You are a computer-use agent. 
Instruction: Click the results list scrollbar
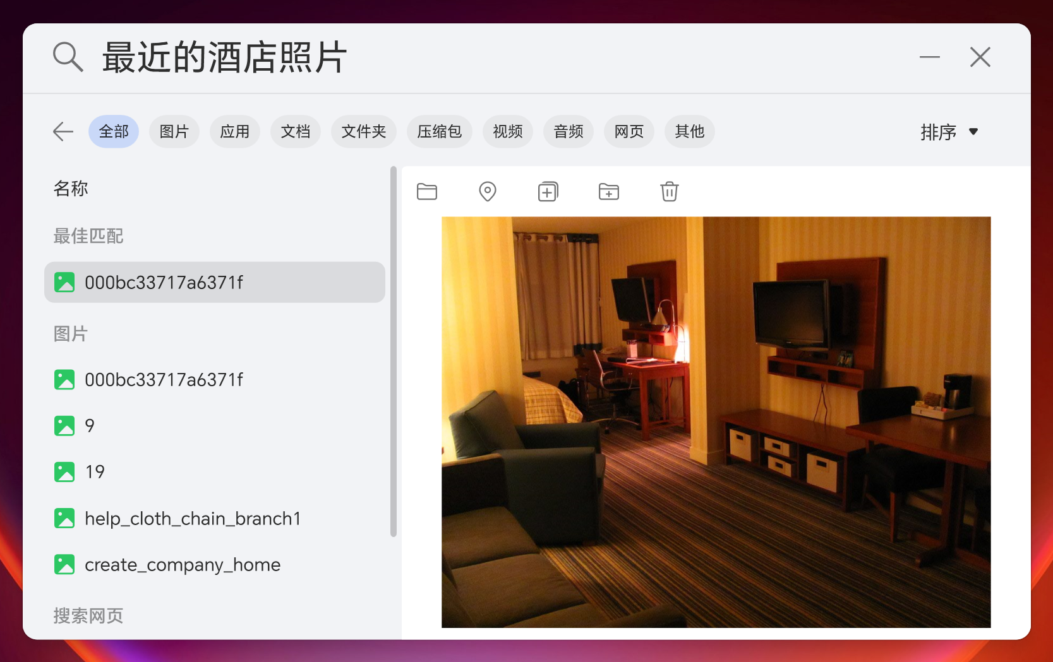394,352
